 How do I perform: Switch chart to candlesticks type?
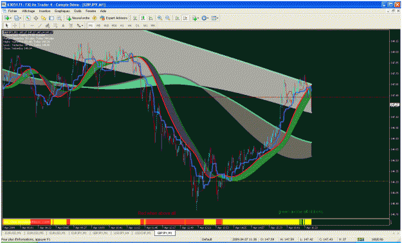tap(143, 18)
